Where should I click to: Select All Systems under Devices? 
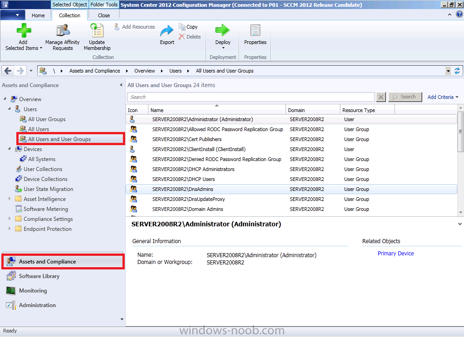click(38, 159)
